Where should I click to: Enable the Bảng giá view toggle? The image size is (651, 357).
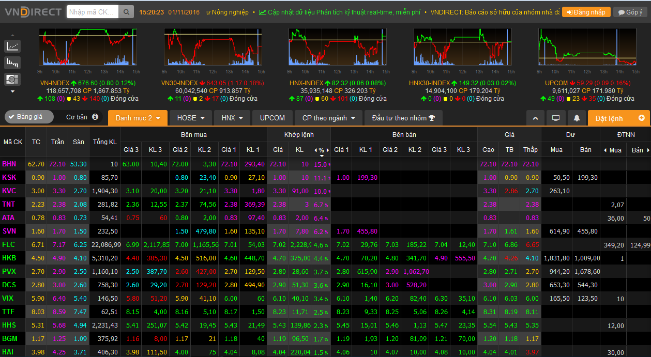click(29, 117)
